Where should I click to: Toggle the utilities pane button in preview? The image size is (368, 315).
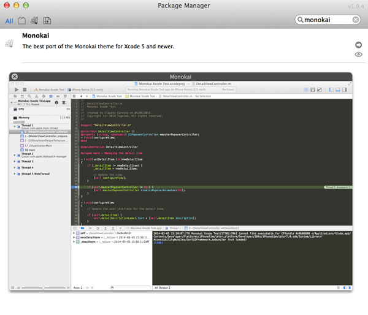pyautogui.click(x=345, y=90)
